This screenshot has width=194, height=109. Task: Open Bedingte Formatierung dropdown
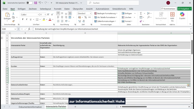106,13
